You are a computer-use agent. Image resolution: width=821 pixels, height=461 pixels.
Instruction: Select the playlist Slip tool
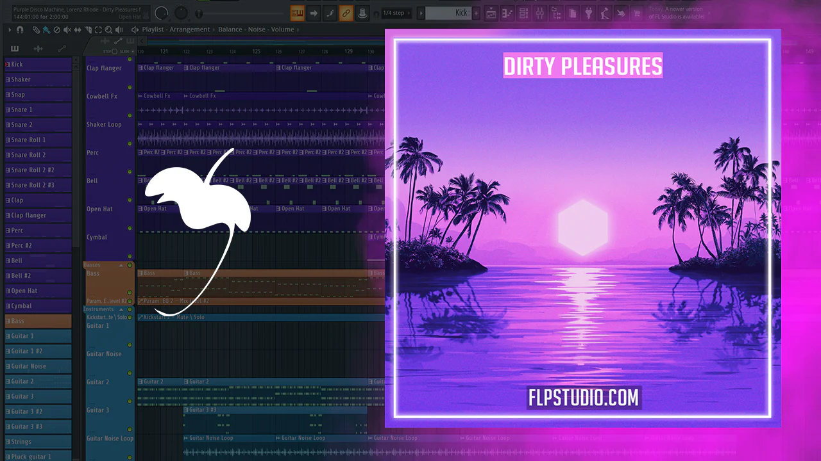pos(78,29)
